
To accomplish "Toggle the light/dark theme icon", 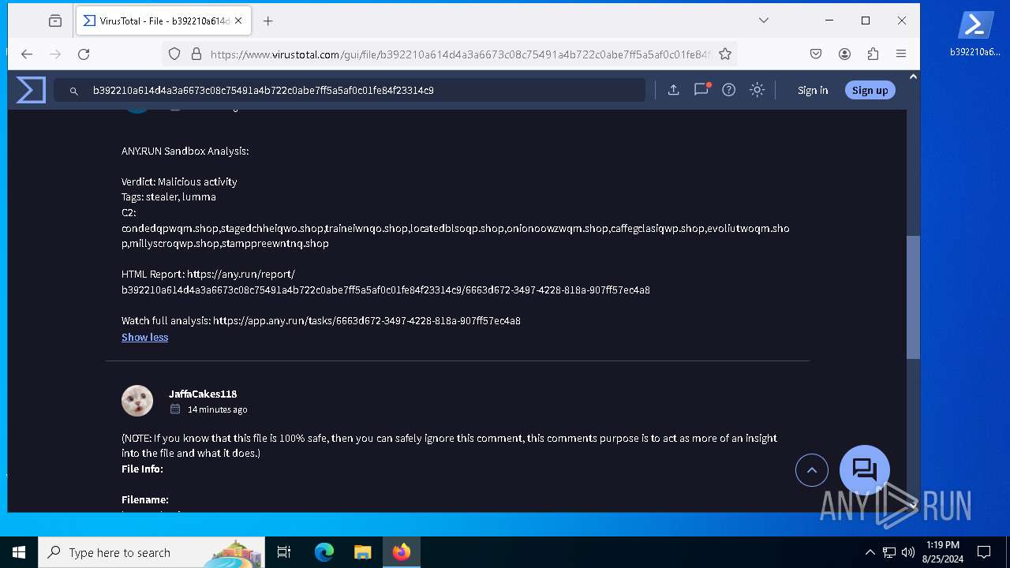I will coord(757,90).
